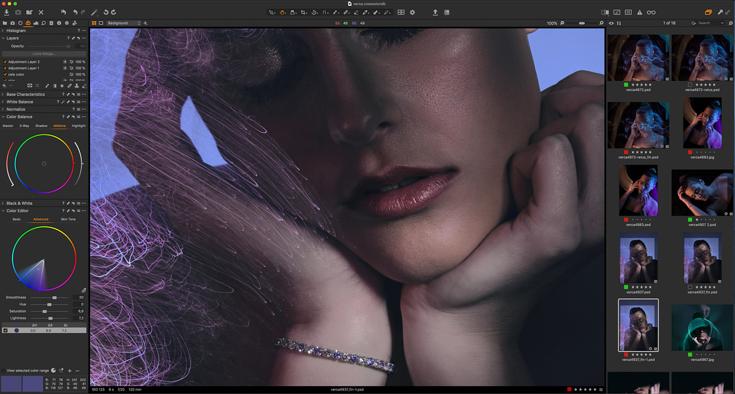
Task: Click the exposure warning triangle icon
Action: [x=640, y=12]
